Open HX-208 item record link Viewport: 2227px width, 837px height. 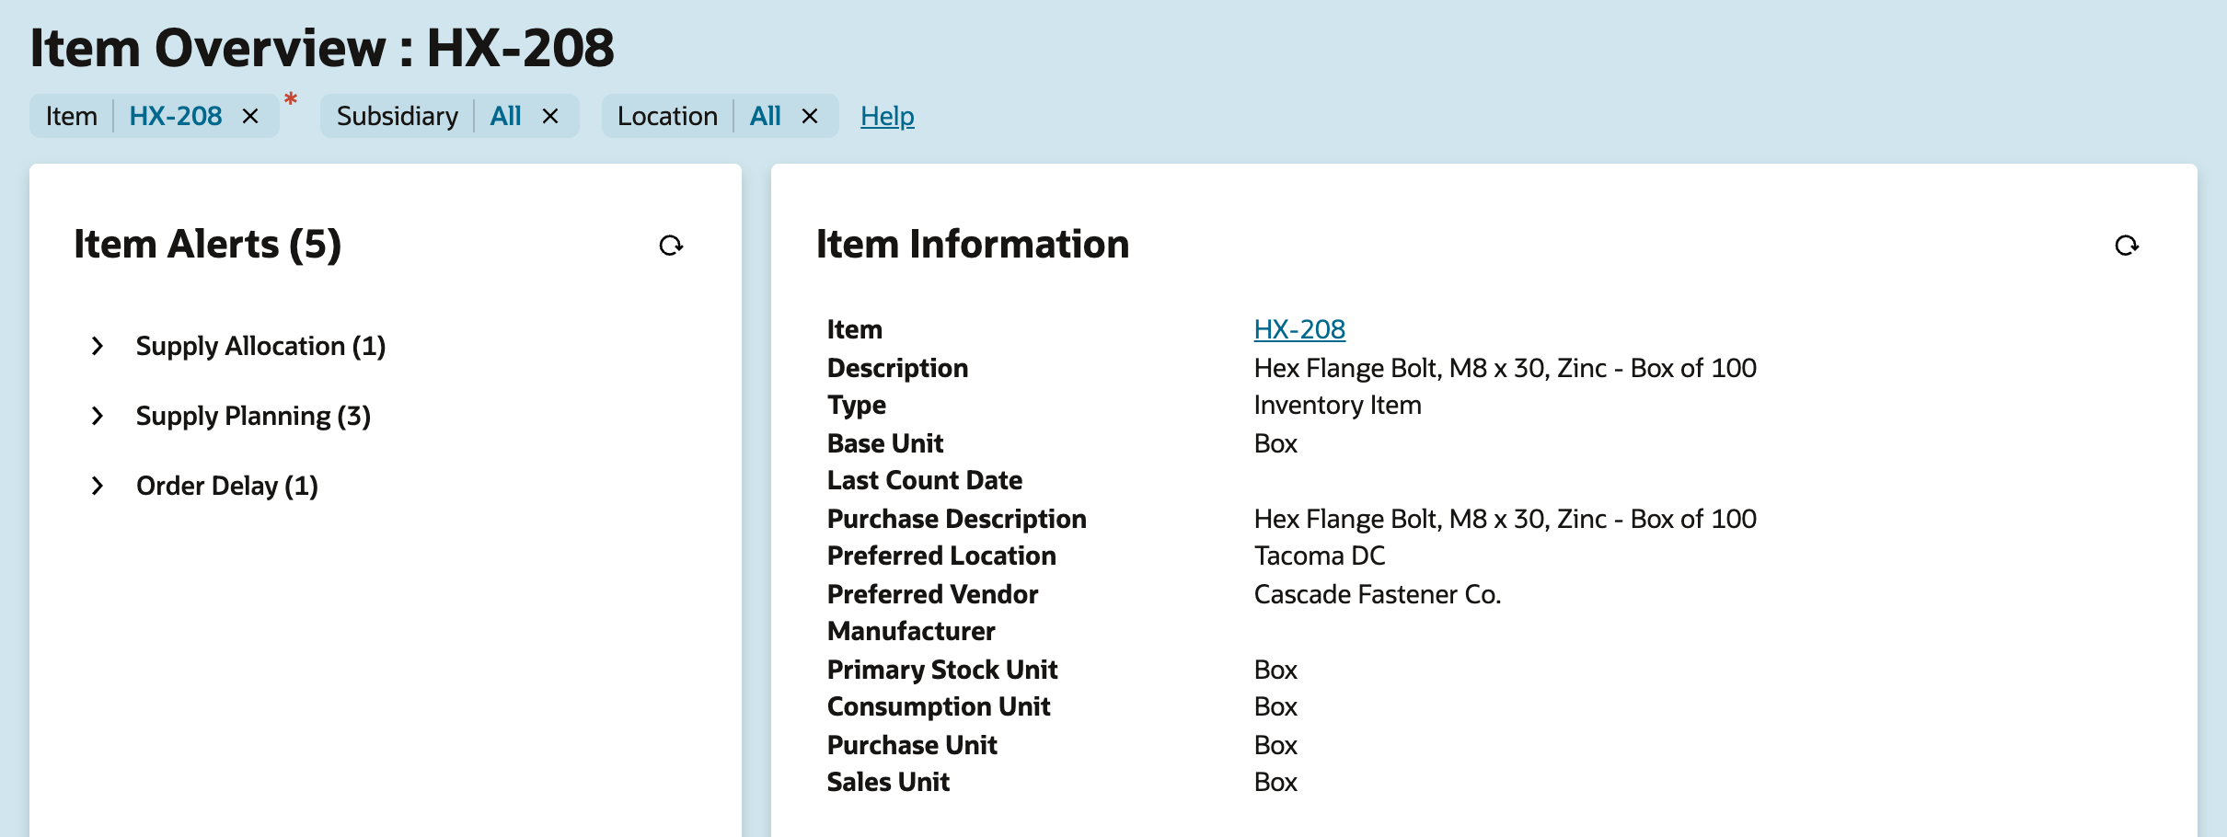tap(1299, 329)
